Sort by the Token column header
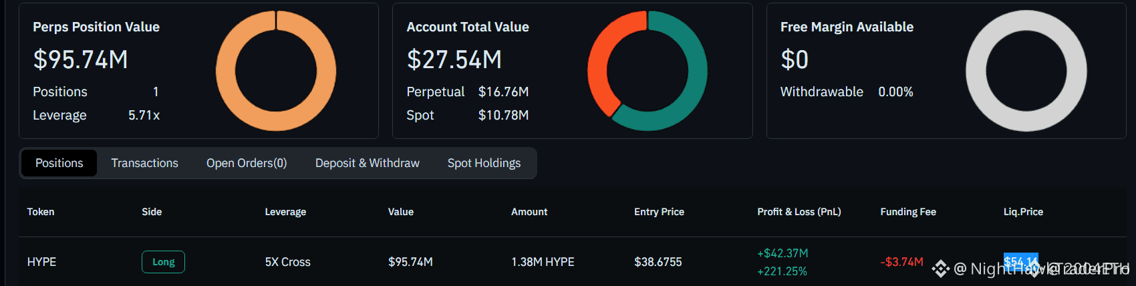Viewport: 1136px width, 286px height. click(41, 212)
